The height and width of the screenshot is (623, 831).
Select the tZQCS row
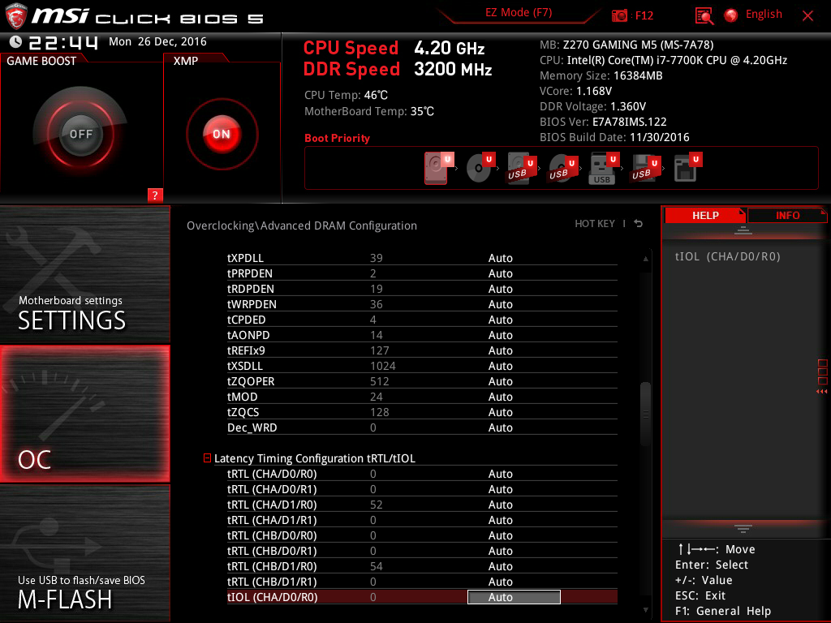(422, 412)
